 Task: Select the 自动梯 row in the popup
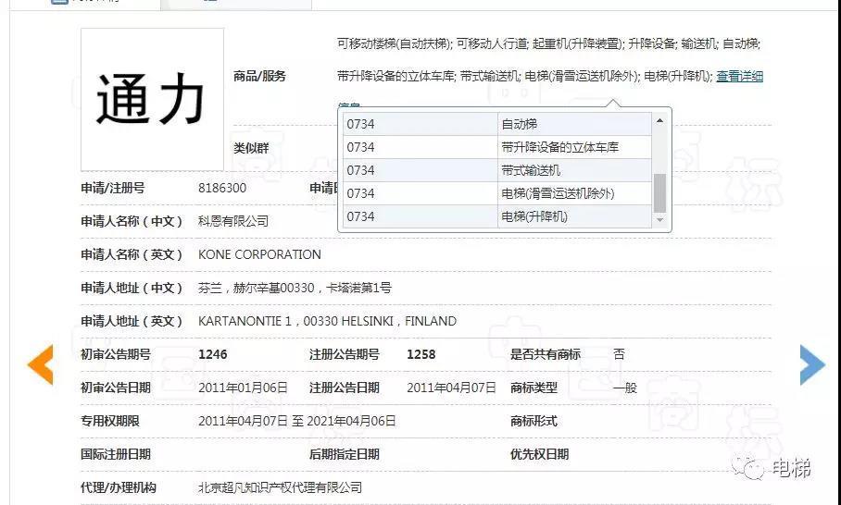[519, 124]
